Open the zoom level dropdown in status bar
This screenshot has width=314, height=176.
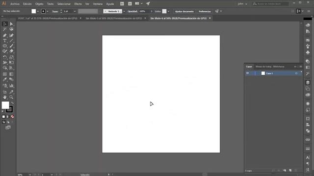[x=30, y=175]
